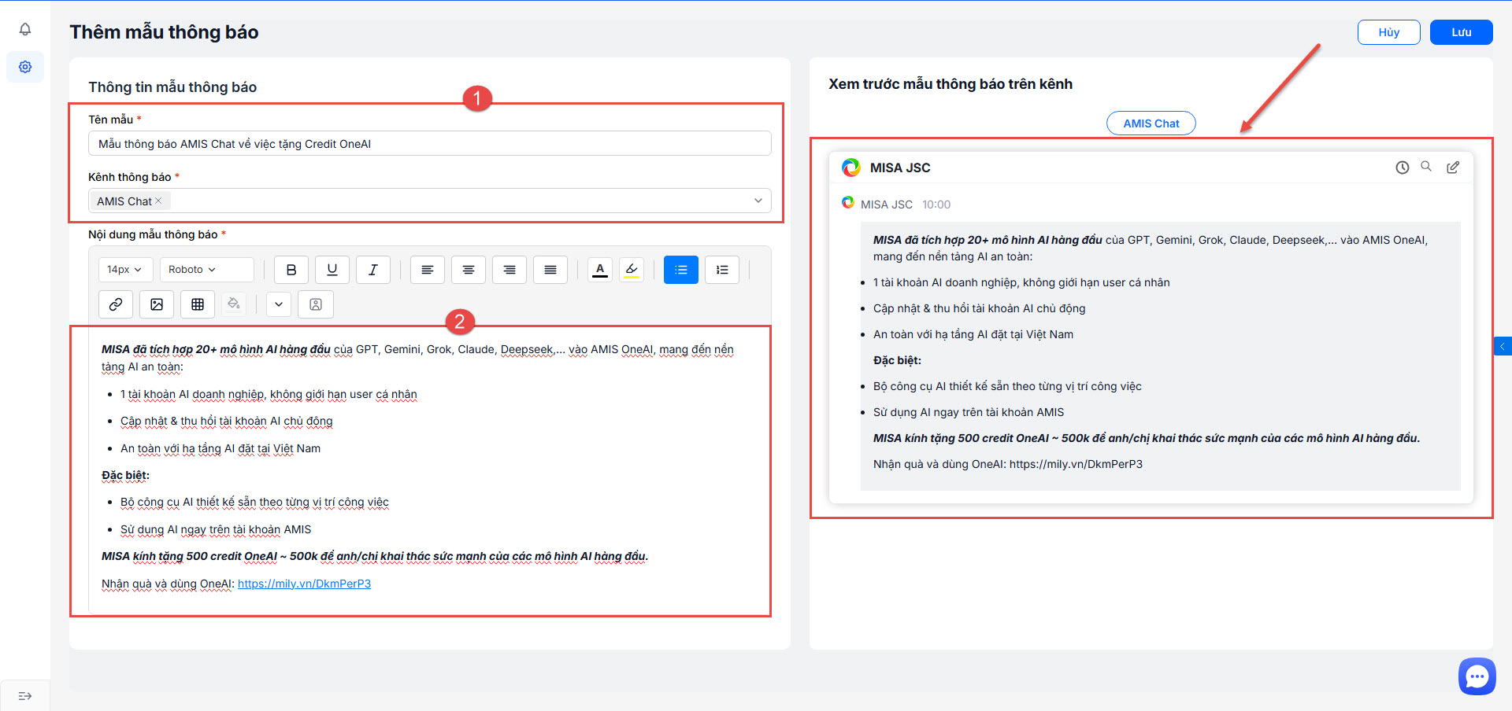Click 'Nhận quà và dùng OneAI' line in preview
Image resolution: width=1512 pixels, height=711 pixels.
click(x=1008, y=464)
